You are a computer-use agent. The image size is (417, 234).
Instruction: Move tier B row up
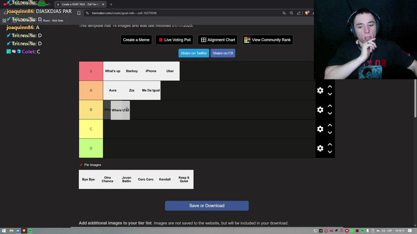pyautogui.click(x=330, y=106)
